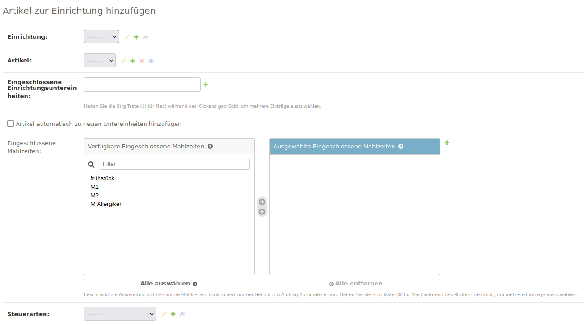Click the pencil edit icon next to Einrichtung
584x325 pixels.
pyautogui.click(x=127, y=37)
